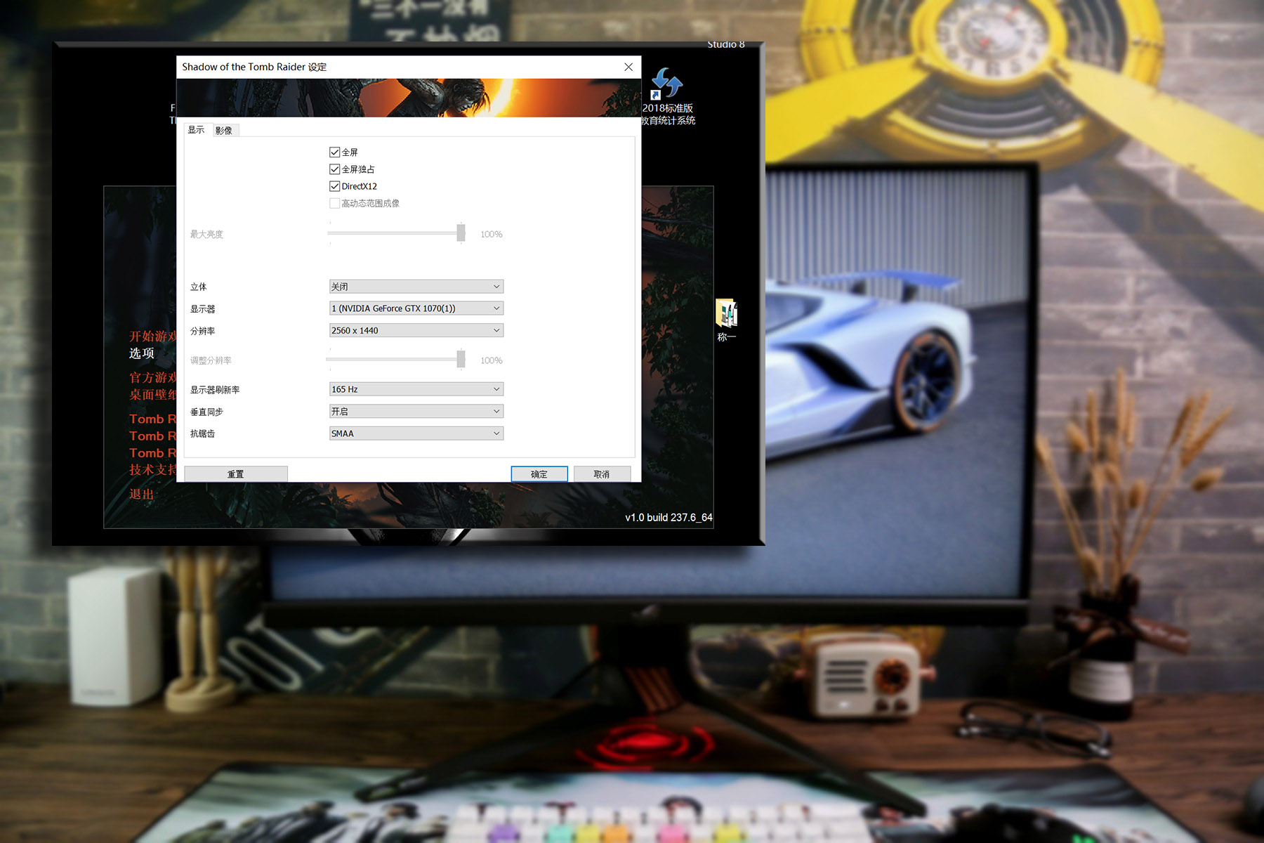Open the 分辨率 dropdown showing 2560 x 1440
This screenshot has height=843, width=1264.
(x=416, y=330)
